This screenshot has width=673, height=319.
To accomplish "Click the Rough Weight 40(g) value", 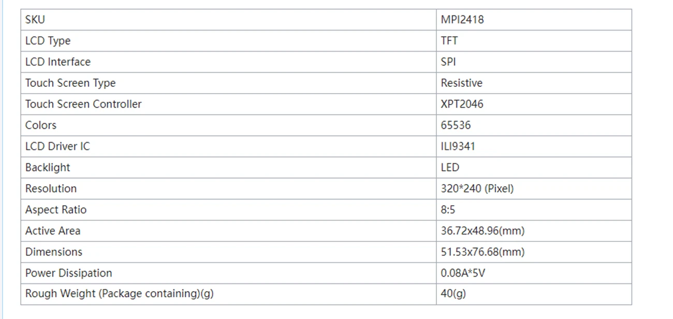I will [x=453, y=294].
